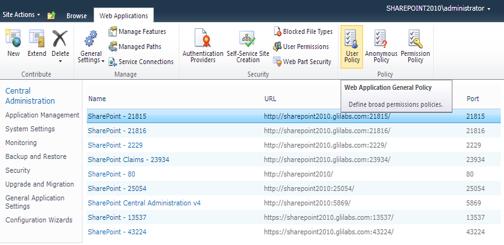Open Authentication Providers icon
The image size is (504, 245).
tap(203, 38)
